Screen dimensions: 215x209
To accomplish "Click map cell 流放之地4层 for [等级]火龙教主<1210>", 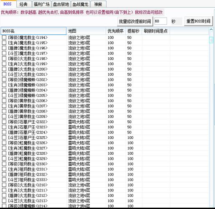I will click(x=79, y=185).
